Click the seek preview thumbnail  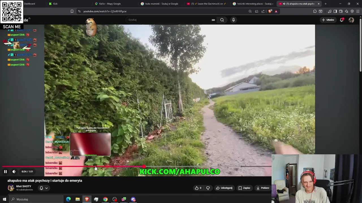point(90,144)
